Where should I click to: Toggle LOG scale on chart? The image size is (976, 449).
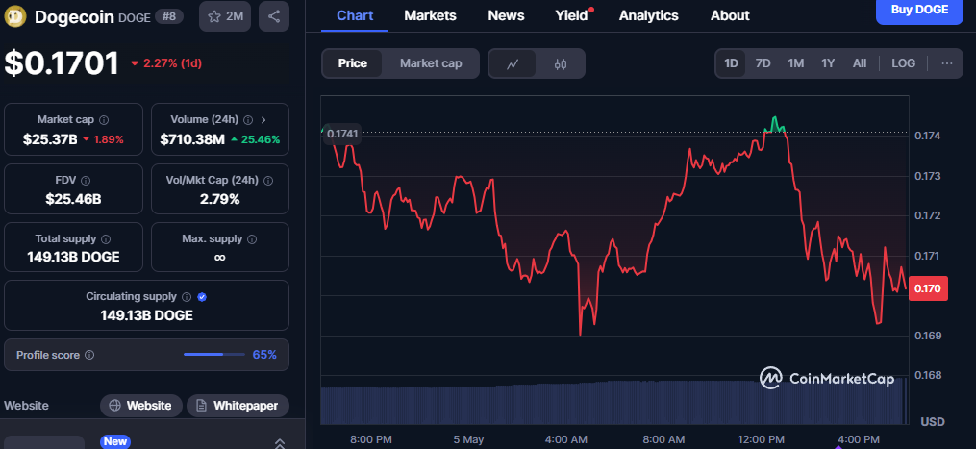[x=903, y=62]
